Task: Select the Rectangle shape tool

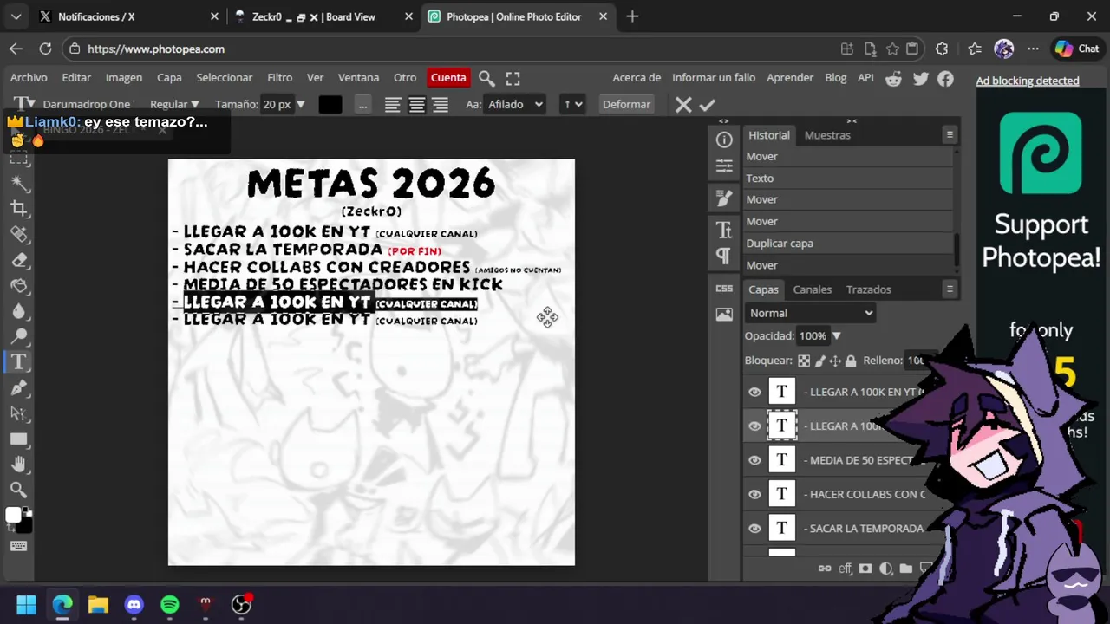Action: [19, 439]
